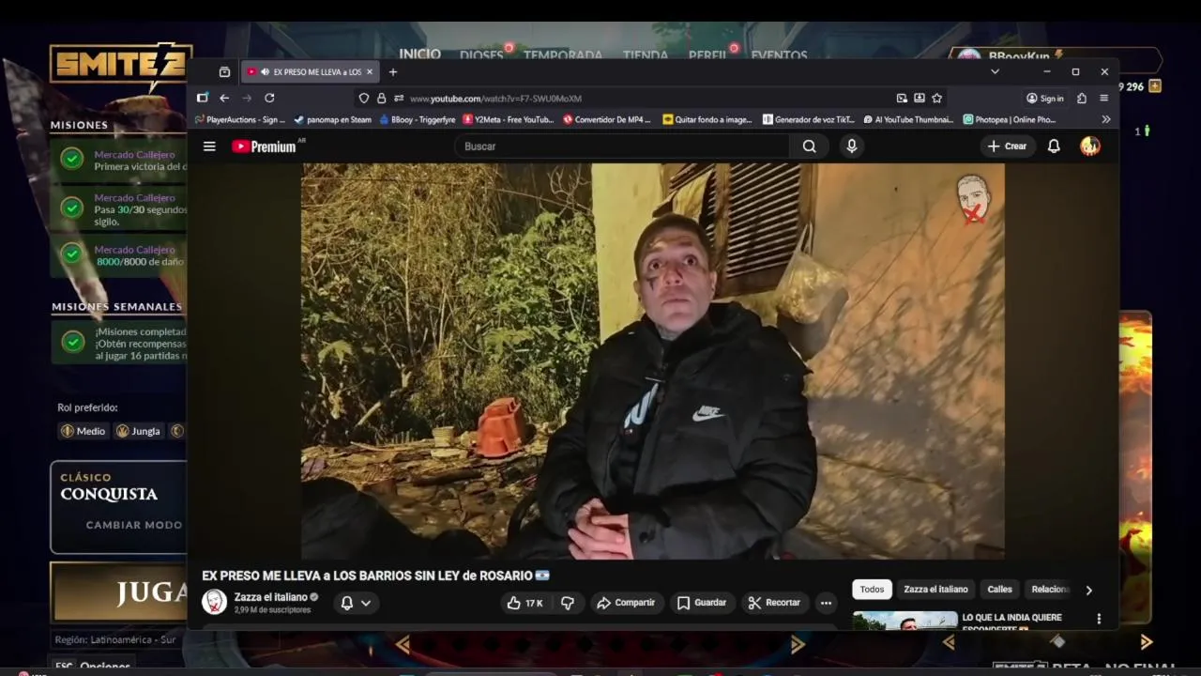Open more actions menu under video

(826, 603)
